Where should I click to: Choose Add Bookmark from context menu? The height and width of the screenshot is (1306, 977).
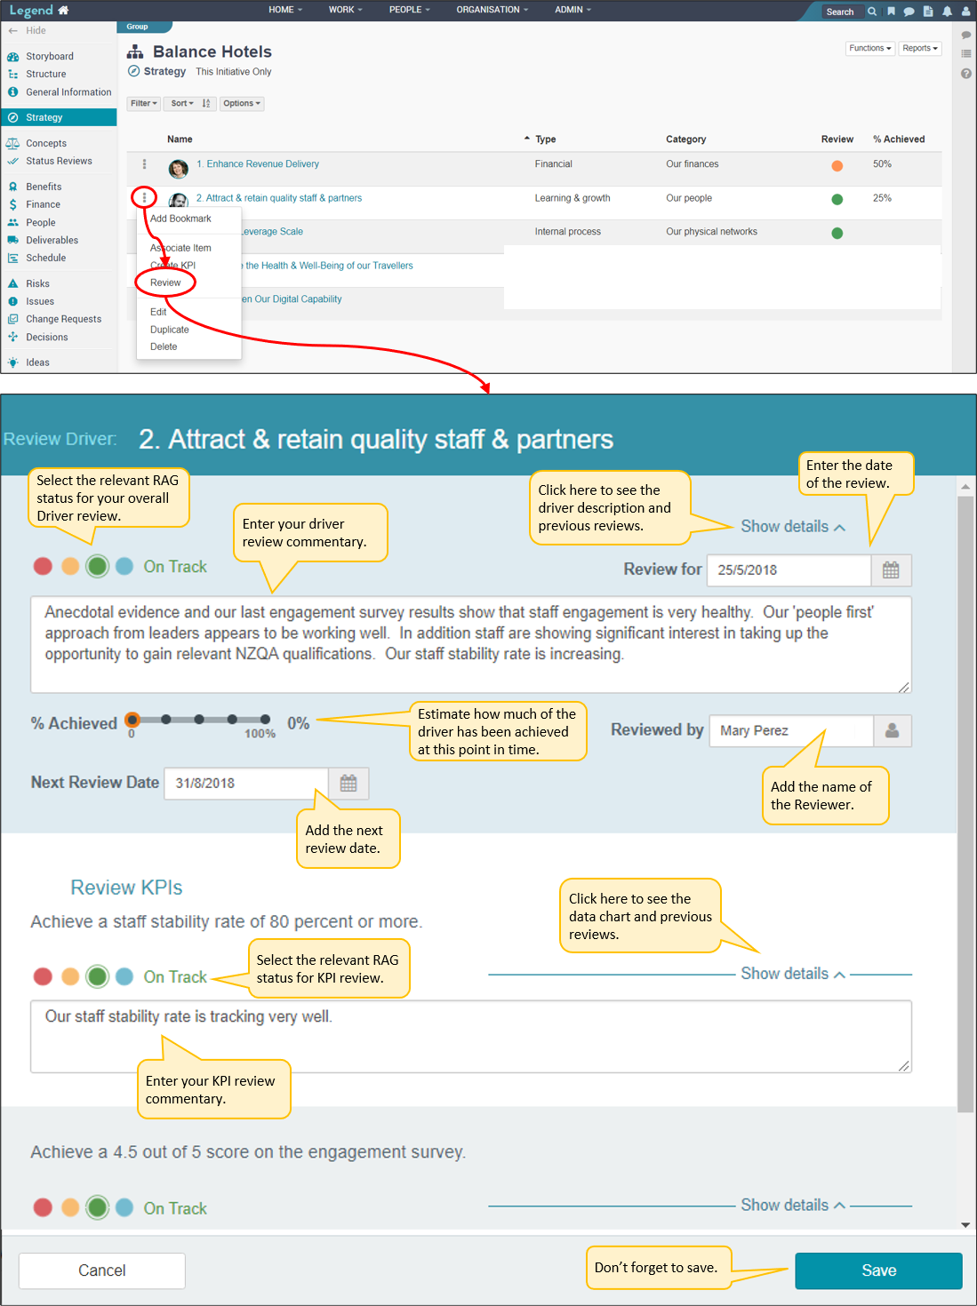tap(180, 219)
